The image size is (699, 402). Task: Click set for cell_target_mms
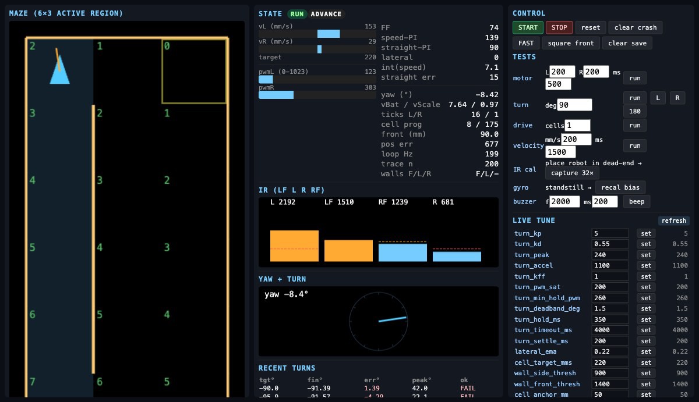coord(646,362)
